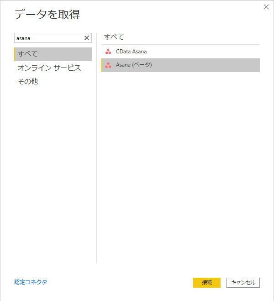Select the すべて category in the sidebar
Image resolution: width=274 pixels, height=301 pixels.
point(53,54)
